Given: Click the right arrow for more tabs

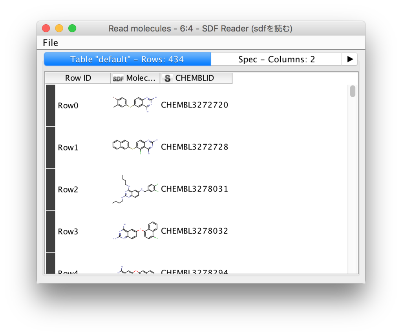Looking at the screenshot, I should (x=350, y=59).
